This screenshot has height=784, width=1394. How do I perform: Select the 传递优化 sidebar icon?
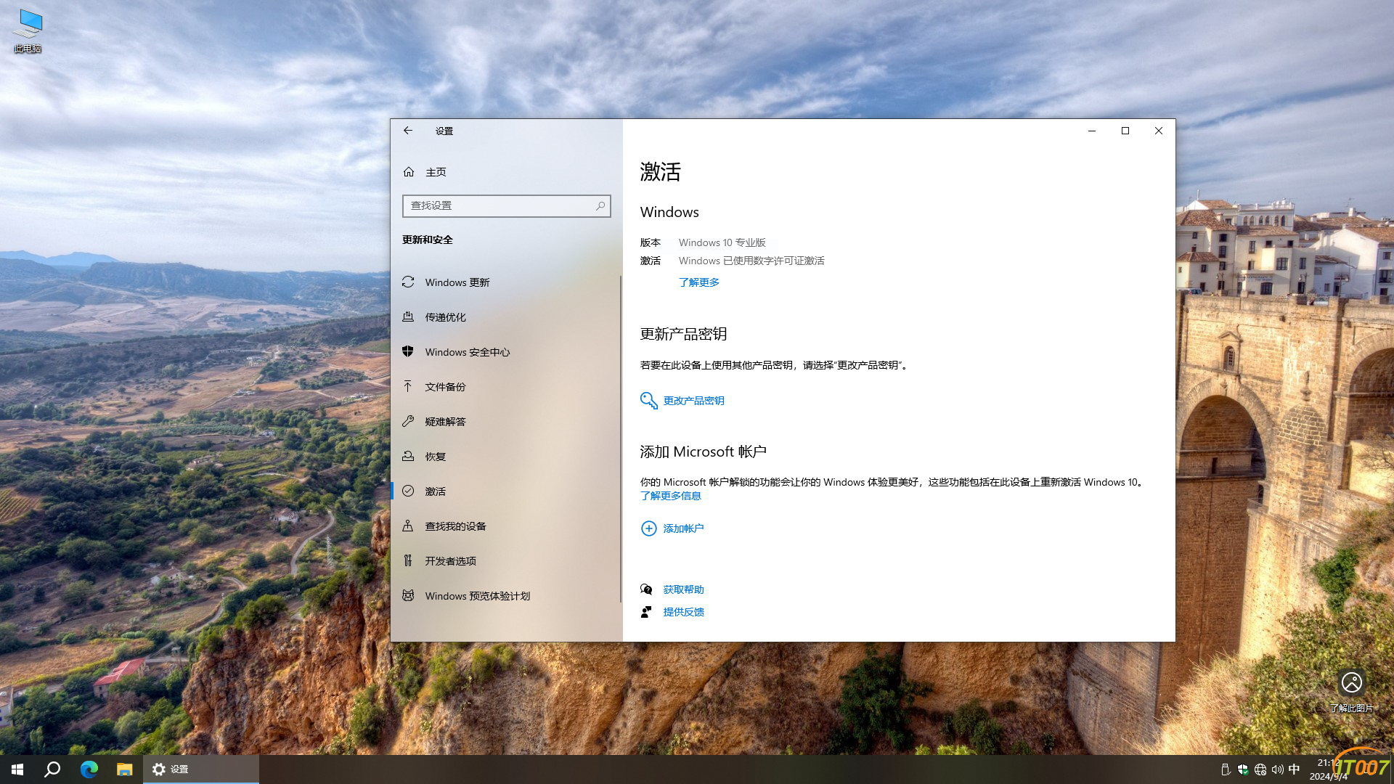[408, 317]
